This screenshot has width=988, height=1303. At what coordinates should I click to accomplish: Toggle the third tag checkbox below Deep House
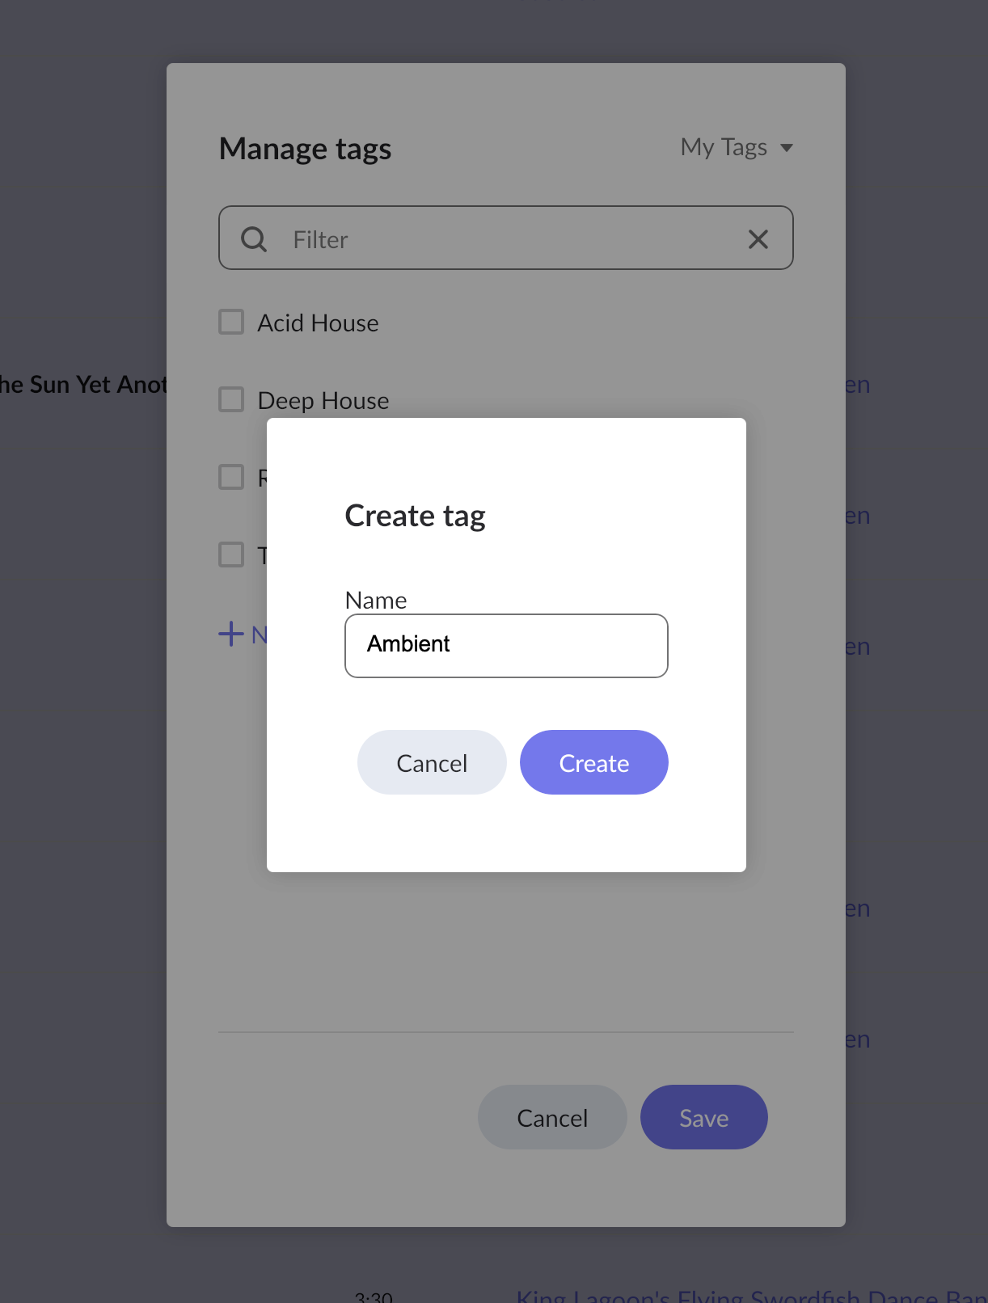tap(231, 477)
